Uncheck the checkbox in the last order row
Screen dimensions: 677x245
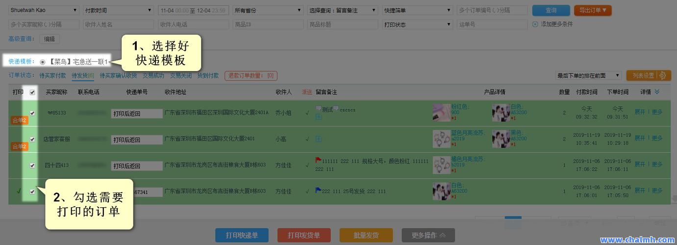coord(32,192)
